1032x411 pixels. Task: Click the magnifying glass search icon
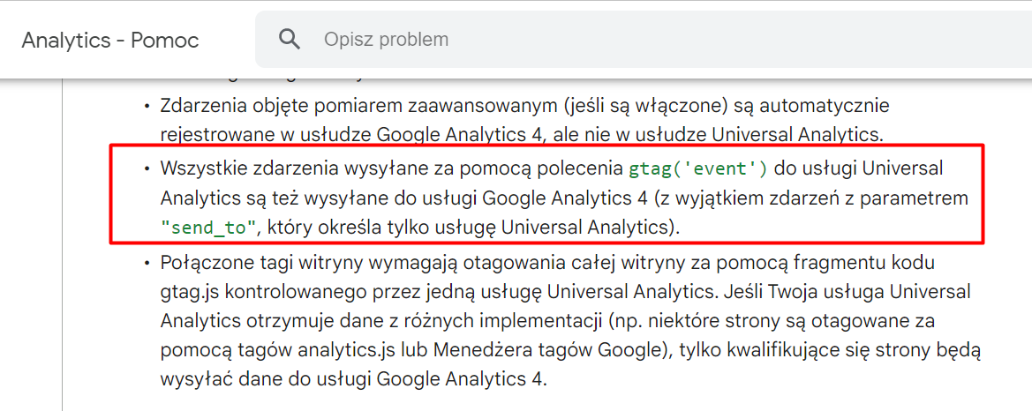point(290,40)
